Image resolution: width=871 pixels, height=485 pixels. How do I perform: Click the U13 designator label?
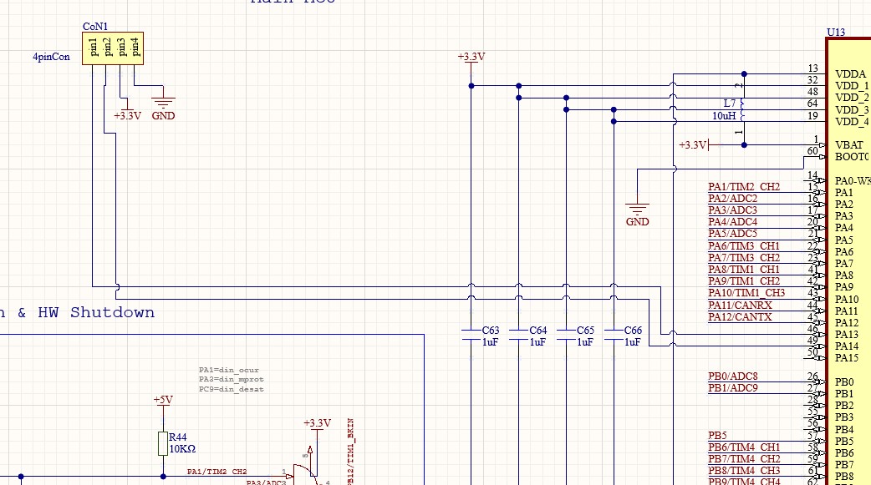[836, 33]
